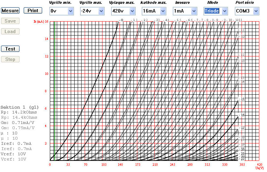Click the Mesure button
This screenshot has width=267, height=172.
pyautogui.click(x=10, y=10)
